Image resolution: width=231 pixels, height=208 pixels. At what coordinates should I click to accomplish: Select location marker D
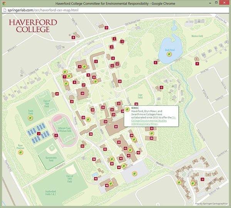[106, 28]
